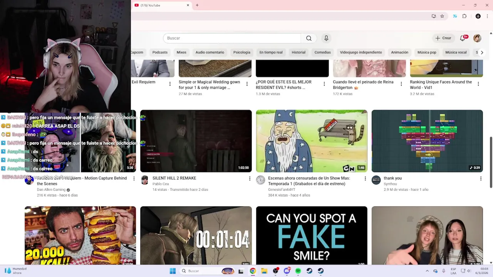This screenshot has width=493, height=277.
Task: Open Cuando llevé el peinado title link
Action: (x=363, y=85)
